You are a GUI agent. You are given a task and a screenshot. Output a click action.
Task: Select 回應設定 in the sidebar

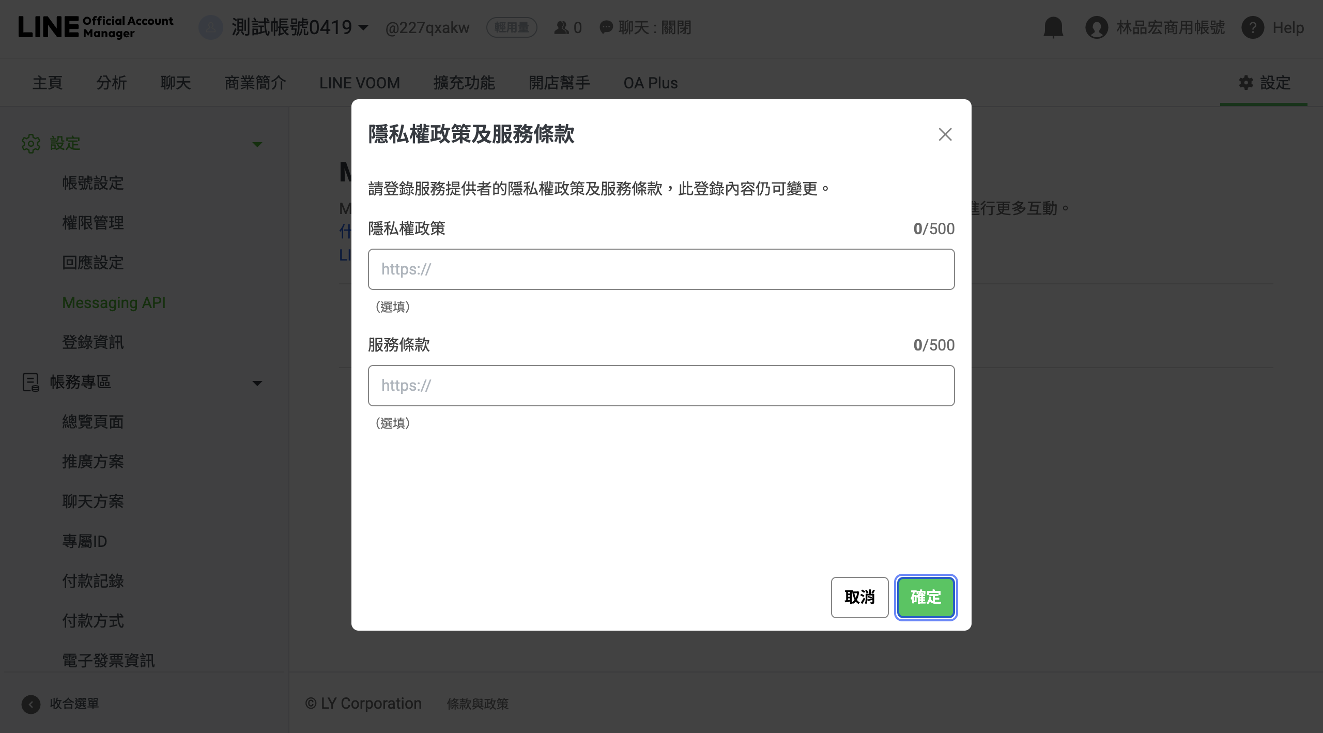[x=93, y=263]
